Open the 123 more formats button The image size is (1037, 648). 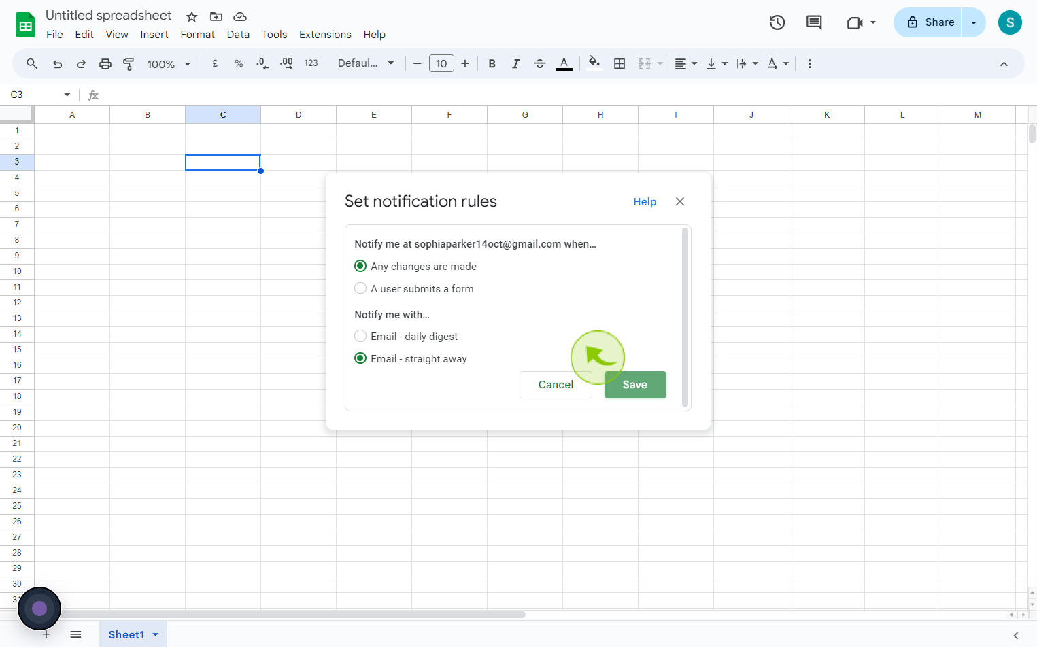coord(311,63)
